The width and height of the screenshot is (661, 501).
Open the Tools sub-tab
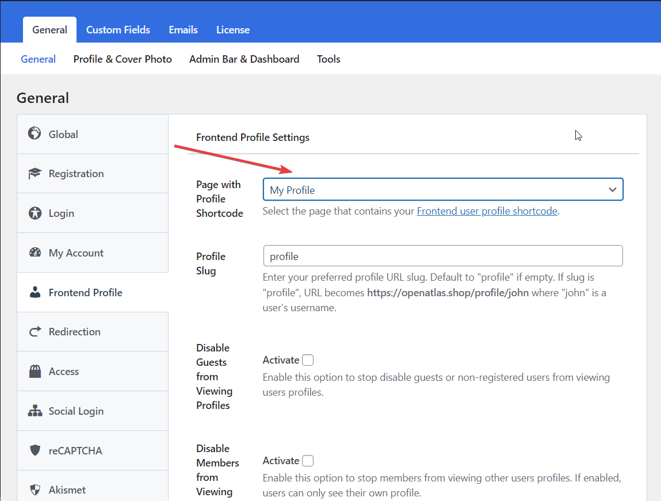point(329,59)
